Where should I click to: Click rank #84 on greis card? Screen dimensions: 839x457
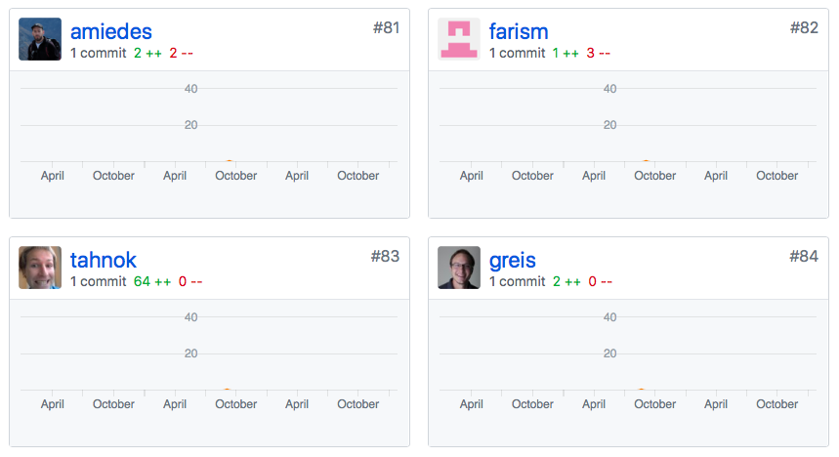[804, 256]
